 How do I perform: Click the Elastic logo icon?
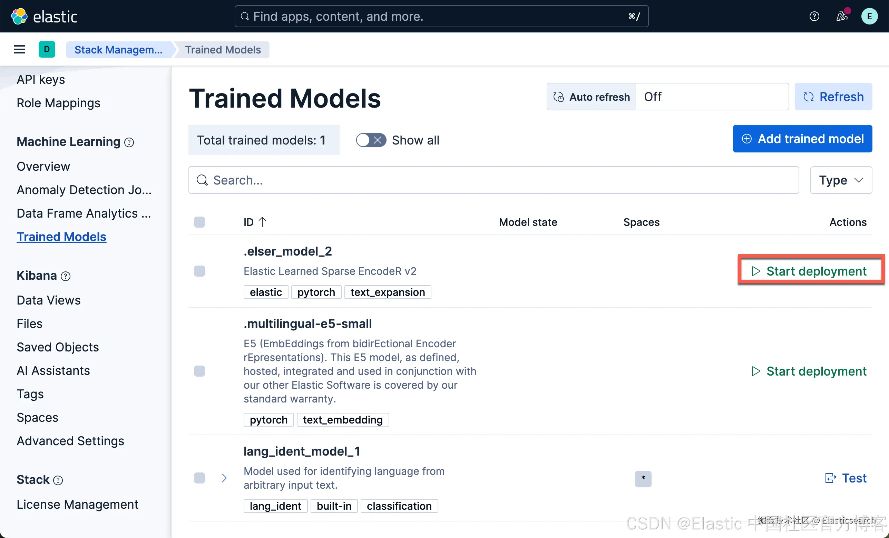click(19, 16)
